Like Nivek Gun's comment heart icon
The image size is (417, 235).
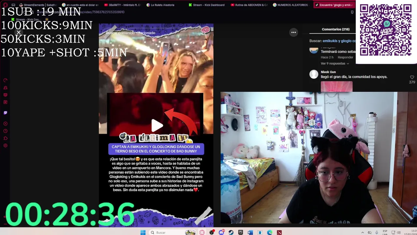412,77
